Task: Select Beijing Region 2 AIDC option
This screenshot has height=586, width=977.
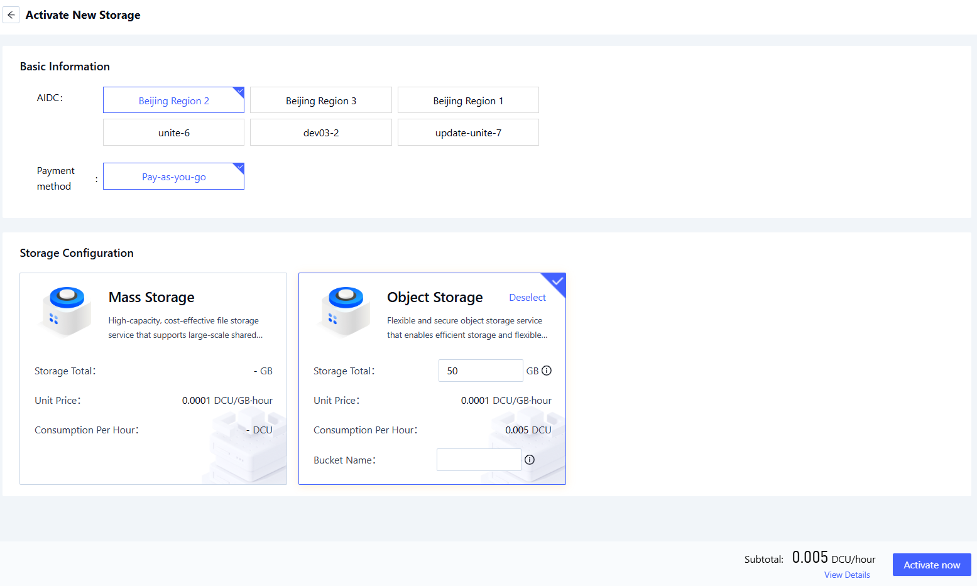Action: (173, 100)
